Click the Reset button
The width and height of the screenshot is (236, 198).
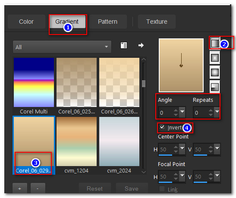tap(95, 189)
